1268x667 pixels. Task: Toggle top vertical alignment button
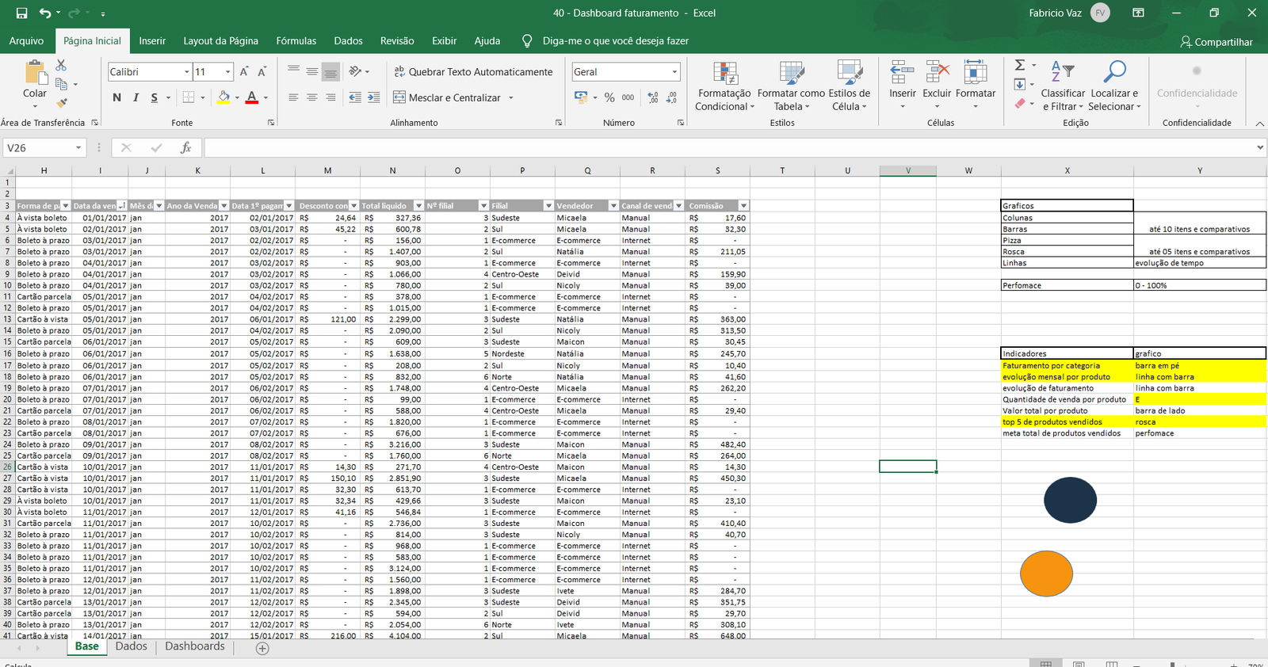293,71
